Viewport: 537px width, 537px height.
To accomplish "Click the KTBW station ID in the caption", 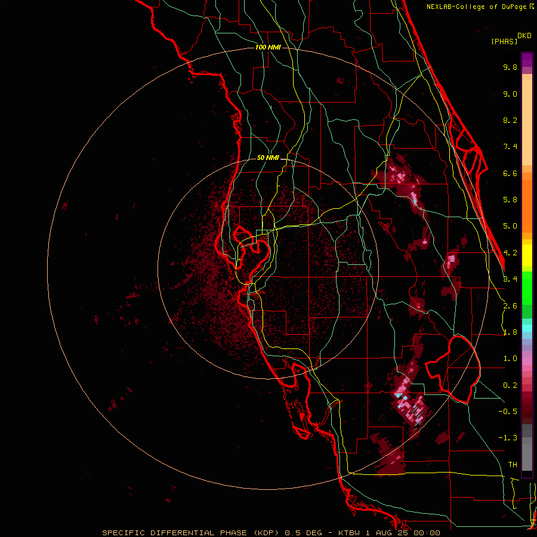I will coord(349,533).
